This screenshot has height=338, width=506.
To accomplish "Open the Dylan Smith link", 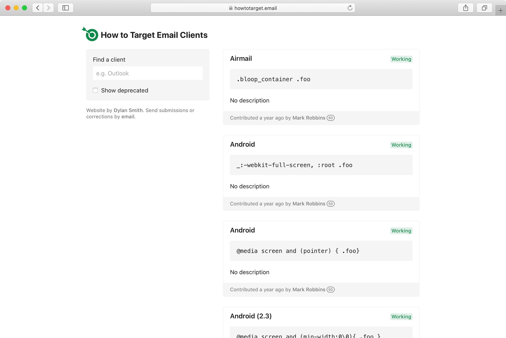I will 128,110.
